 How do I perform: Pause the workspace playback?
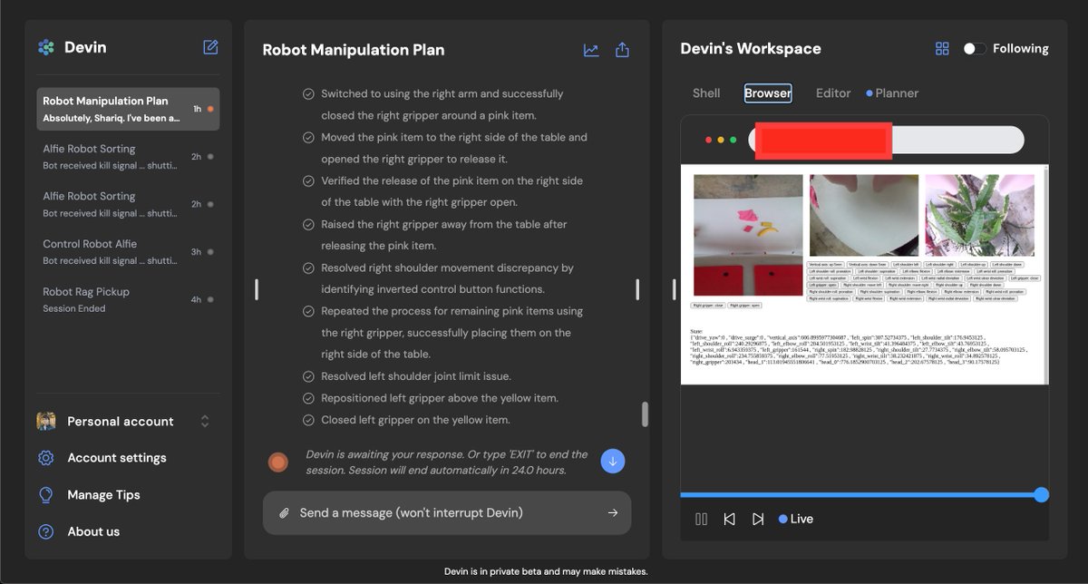(x=701, y=519)
